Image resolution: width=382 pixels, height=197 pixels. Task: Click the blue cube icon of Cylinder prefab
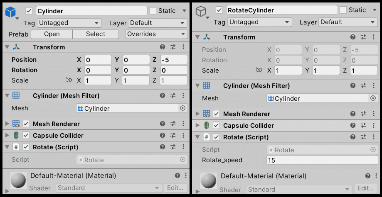(x=10, y=12)
